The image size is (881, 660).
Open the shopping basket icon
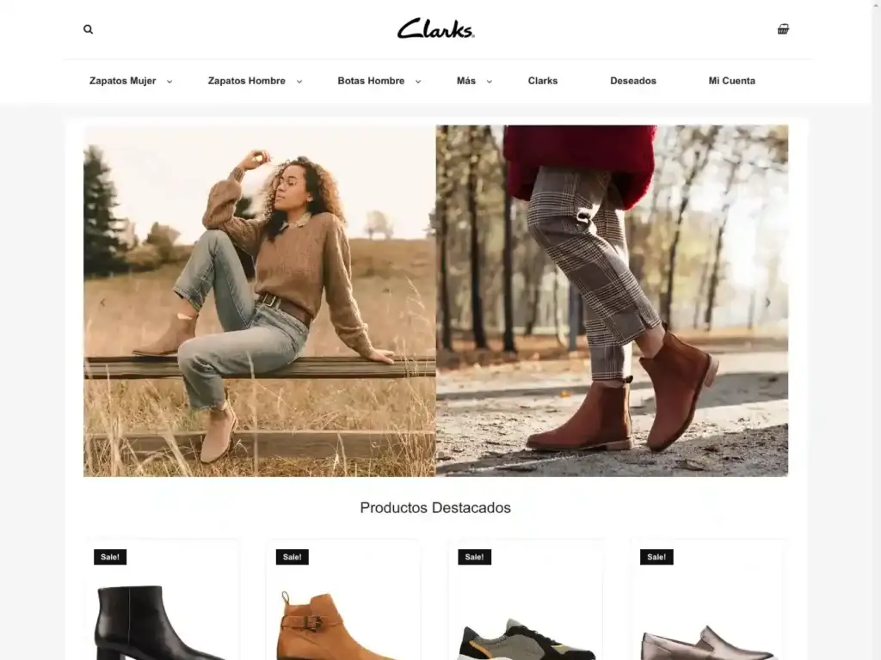click(x=783, y=28)
